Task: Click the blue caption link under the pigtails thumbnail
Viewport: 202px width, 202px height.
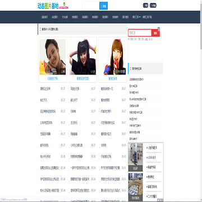Action: 82,79
